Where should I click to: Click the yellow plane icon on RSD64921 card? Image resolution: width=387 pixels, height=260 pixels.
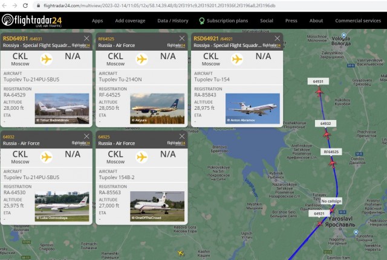pyautogui.click(x=237, y=59)
